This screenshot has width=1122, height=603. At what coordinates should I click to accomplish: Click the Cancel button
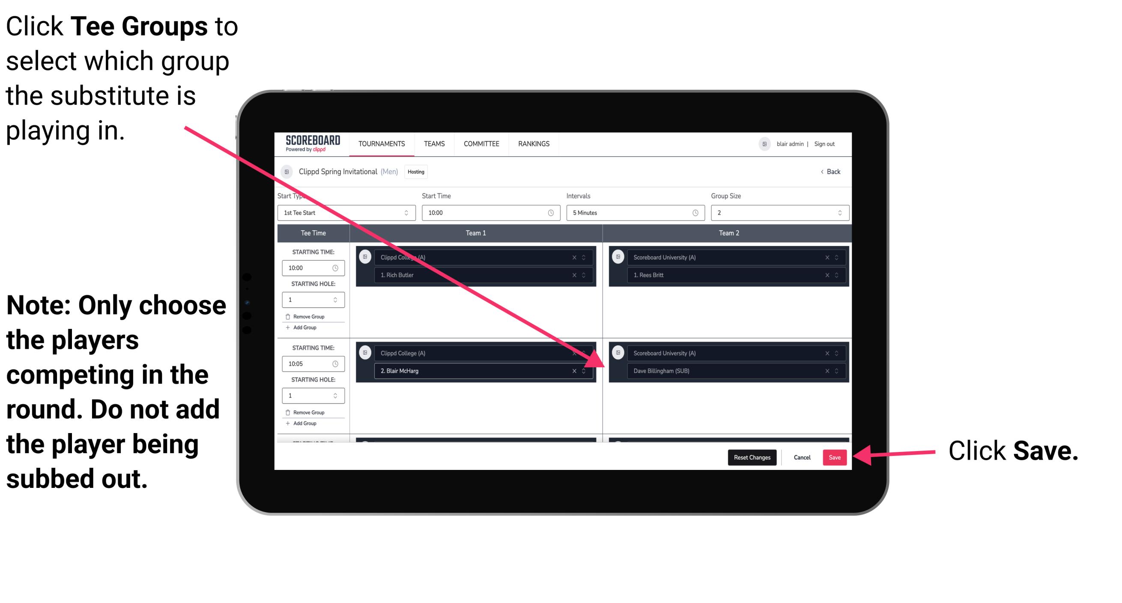click(801, 456)
